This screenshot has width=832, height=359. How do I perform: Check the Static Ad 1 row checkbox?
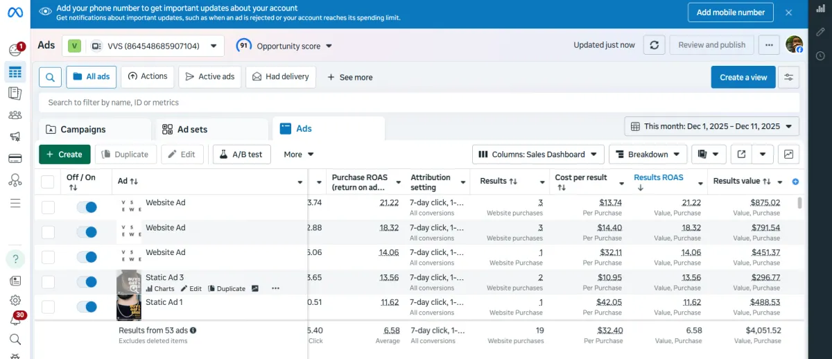(x=48, y=307)
